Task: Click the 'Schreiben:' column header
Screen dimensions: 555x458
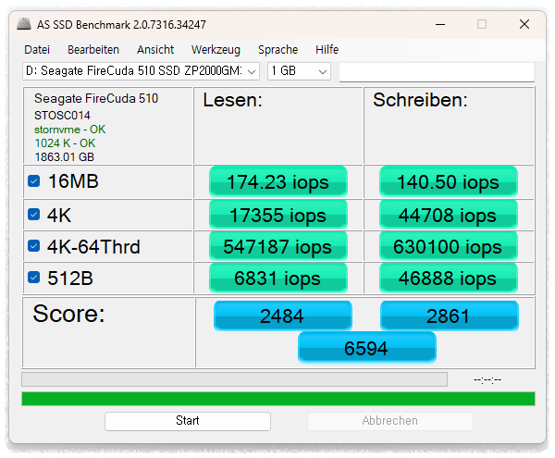Action: coord(420,100)
